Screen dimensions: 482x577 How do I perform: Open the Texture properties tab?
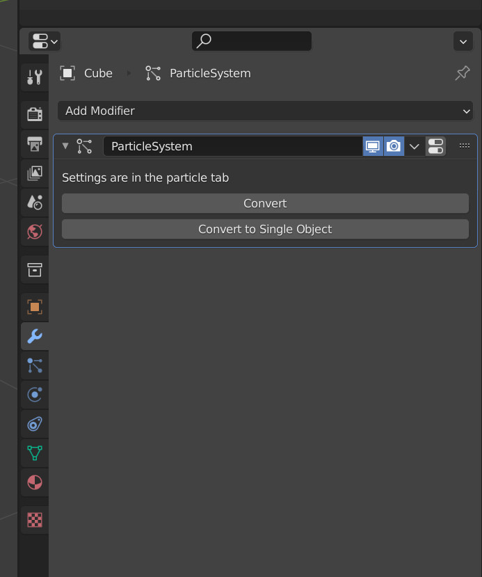point(35,520)
